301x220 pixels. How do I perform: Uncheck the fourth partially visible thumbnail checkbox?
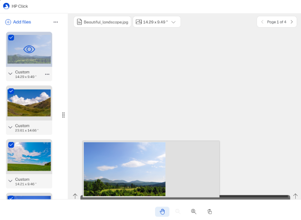pos(11,198)
